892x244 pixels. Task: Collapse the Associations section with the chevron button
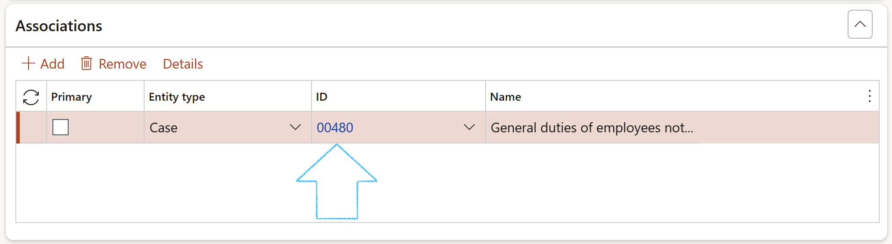point(859,25)
